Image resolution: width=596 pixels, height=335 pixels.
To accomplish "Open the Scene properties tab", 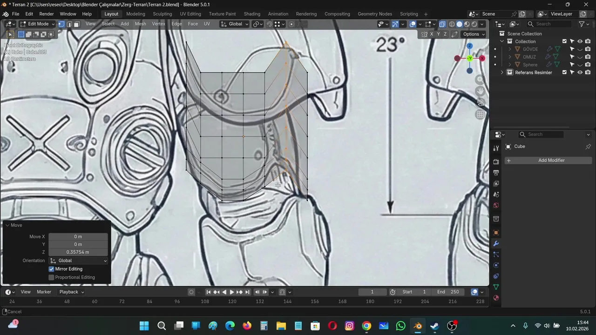I will coord(496,194).
